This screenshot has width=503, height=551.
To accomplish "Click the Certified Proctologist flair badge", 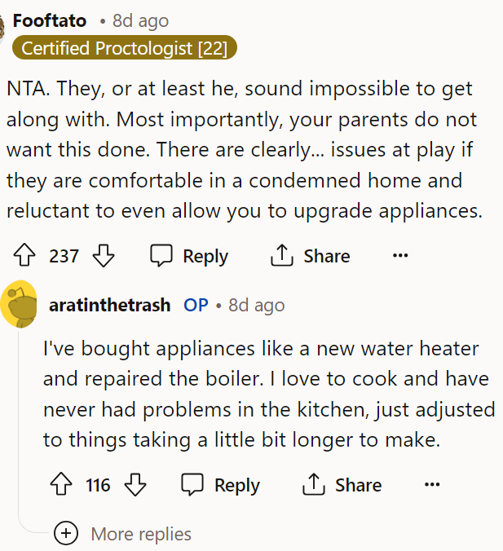I will 125,48.
